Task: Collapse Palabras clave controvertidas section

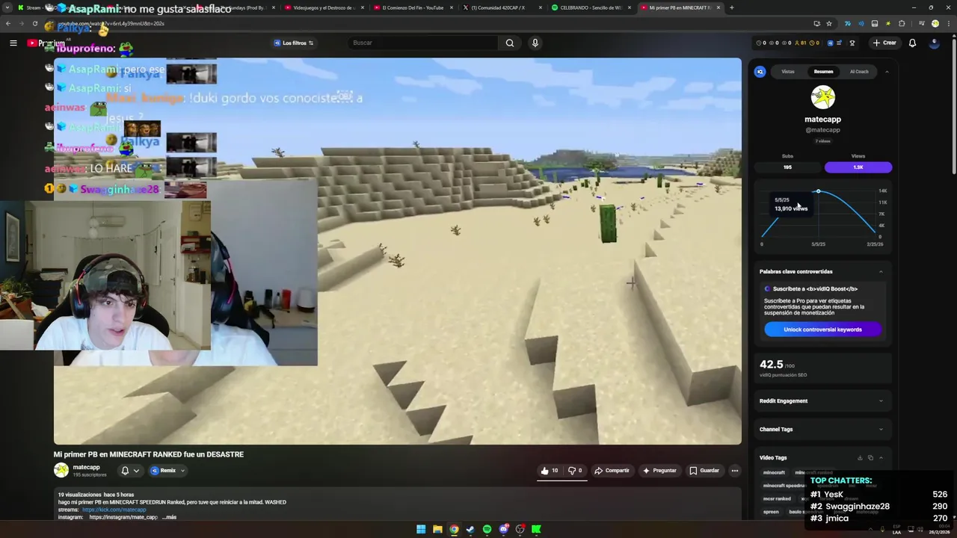Action: click(x=881, y=271)
